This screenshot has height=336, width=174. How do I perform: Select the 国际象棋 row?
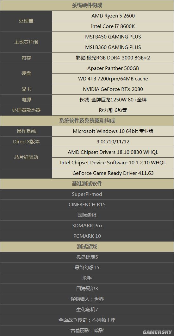click(87, 215)
